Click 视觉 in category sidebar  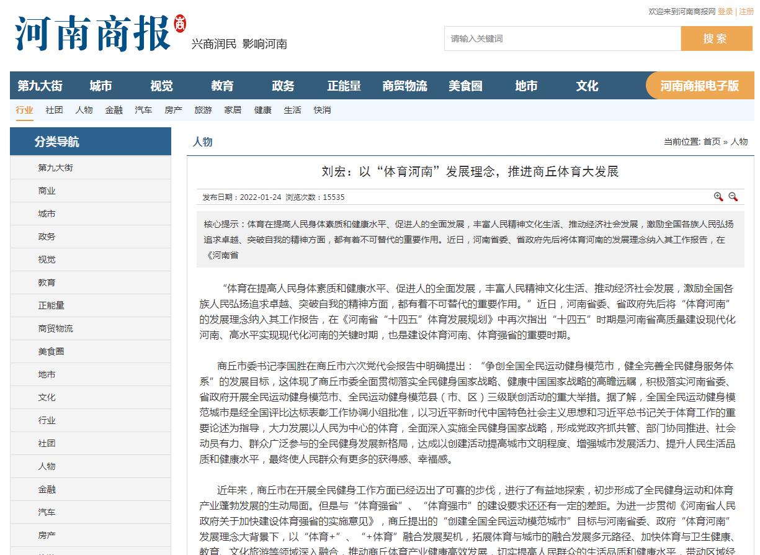tap(91, 259)
